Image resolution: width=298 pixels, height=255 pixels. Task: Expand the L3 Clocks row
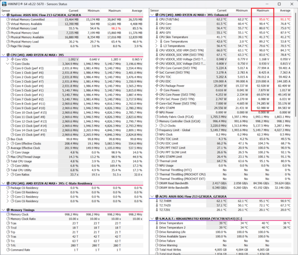coord(157,126)
